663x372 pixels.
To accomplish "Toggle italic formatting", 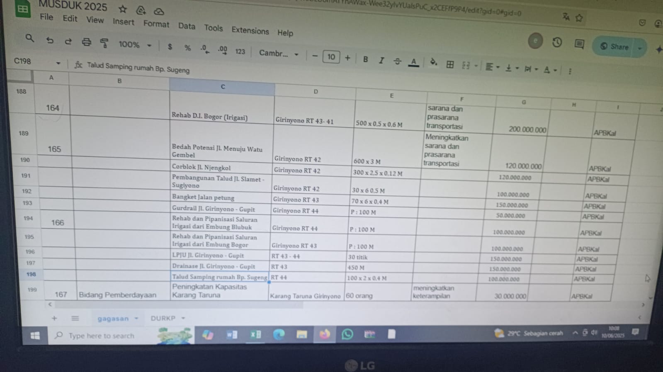I will click(x=381, y=60).
